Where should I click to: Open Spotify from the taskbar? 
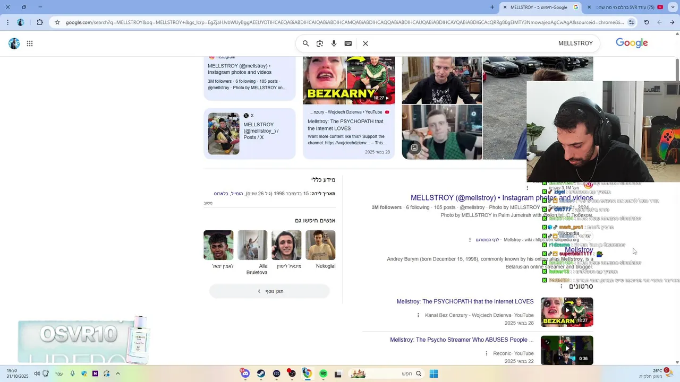[x=323, y=374]
